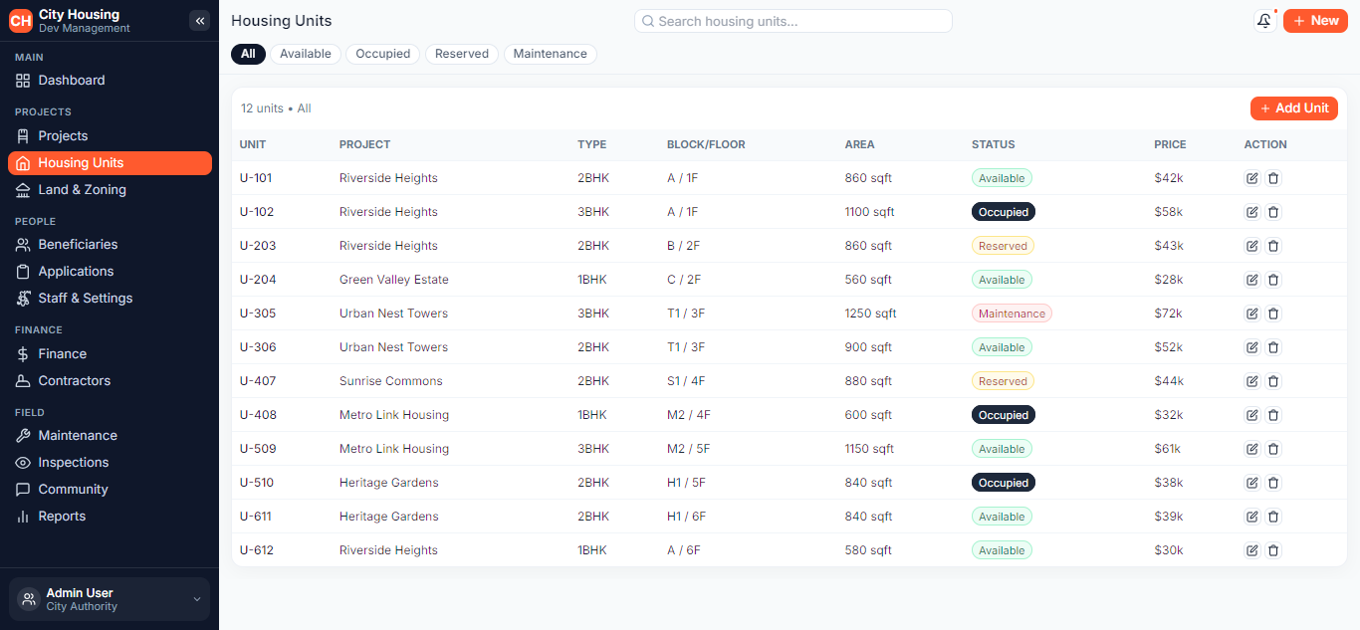Click the trash icon for unit U-612

pyautogui.click(x=1273, y=550)
